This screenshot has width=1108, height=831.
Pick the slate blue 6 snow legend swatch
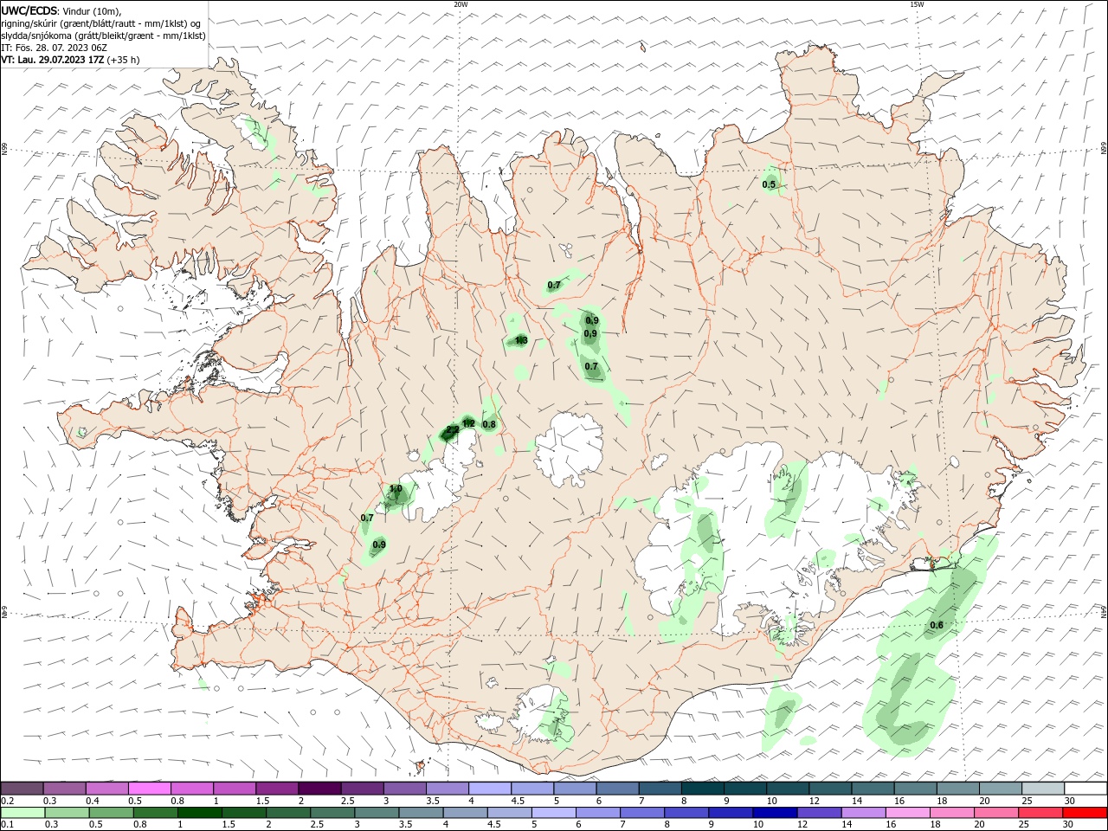point(617,789)
